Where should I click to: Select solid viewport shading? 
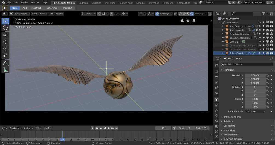184,14
